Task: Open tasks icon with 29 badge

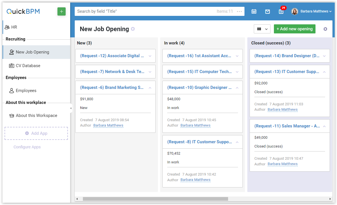Action: pyautogui.click(x=281, y=12)
